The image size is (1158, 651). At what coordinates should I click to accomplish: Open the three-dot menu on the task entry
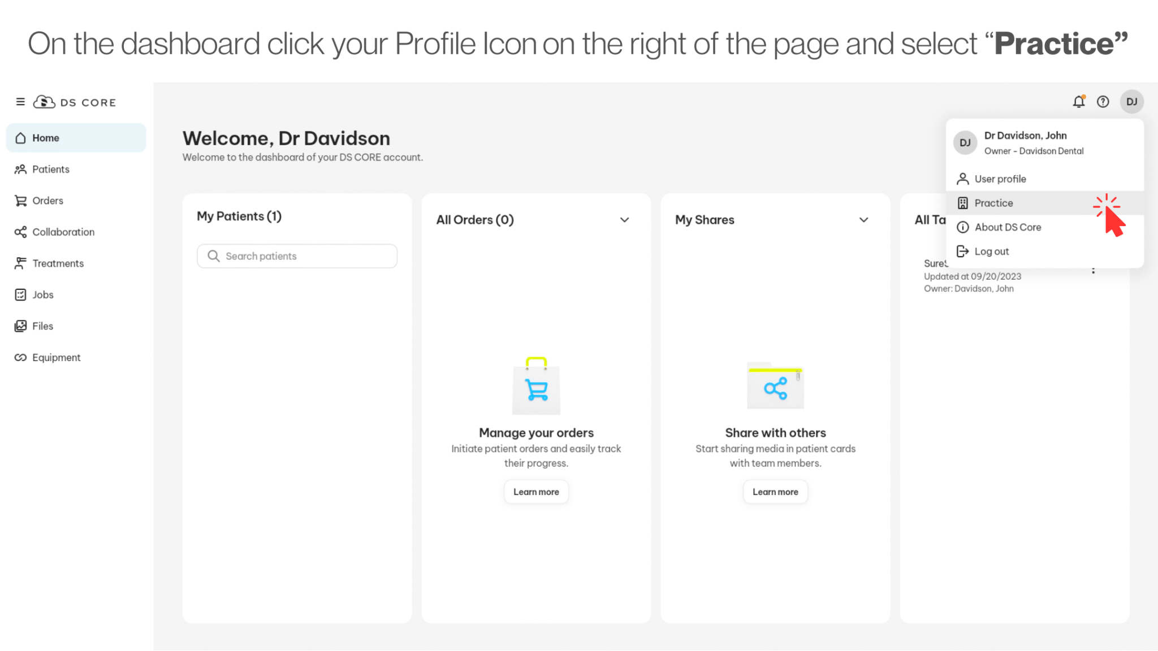1093,270
